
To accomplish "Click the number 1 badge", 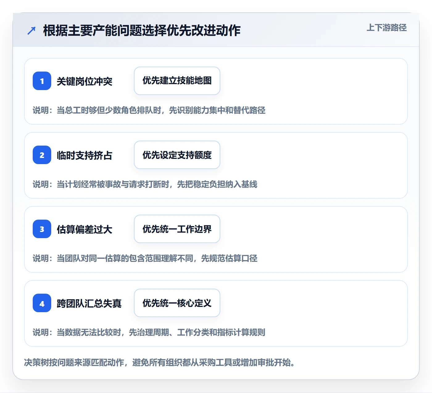I will [42, 81].
